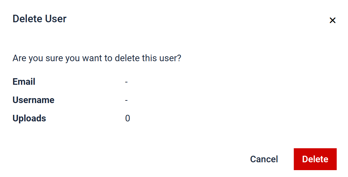Select the Email field label
348x177 pixels.
[x=24, y=81]
